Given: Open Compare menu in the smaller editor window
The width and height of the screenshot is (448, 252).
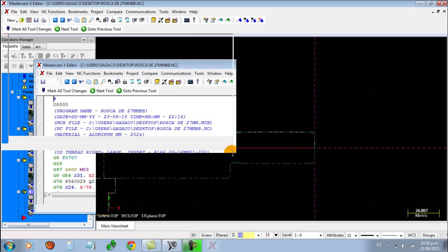Looking at the screenshot, I should [150, 73].
